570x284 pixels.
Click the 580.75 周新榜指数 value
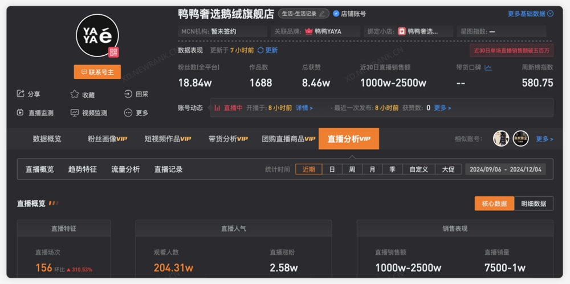(538, 83)
